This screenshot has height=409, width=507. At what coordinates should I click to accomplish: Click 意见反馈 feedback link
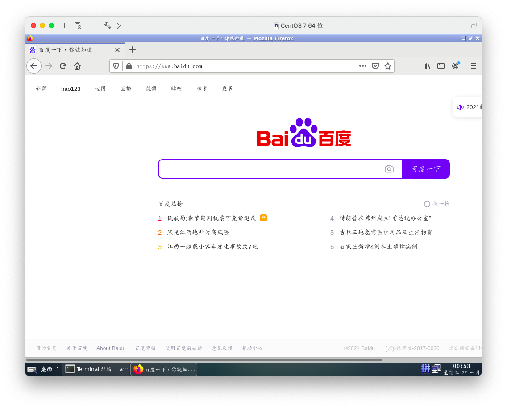coord(222,348)
